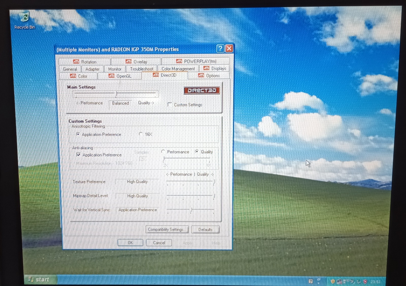
Task: Click the Balanced main setting label
Action: point(121,103)
